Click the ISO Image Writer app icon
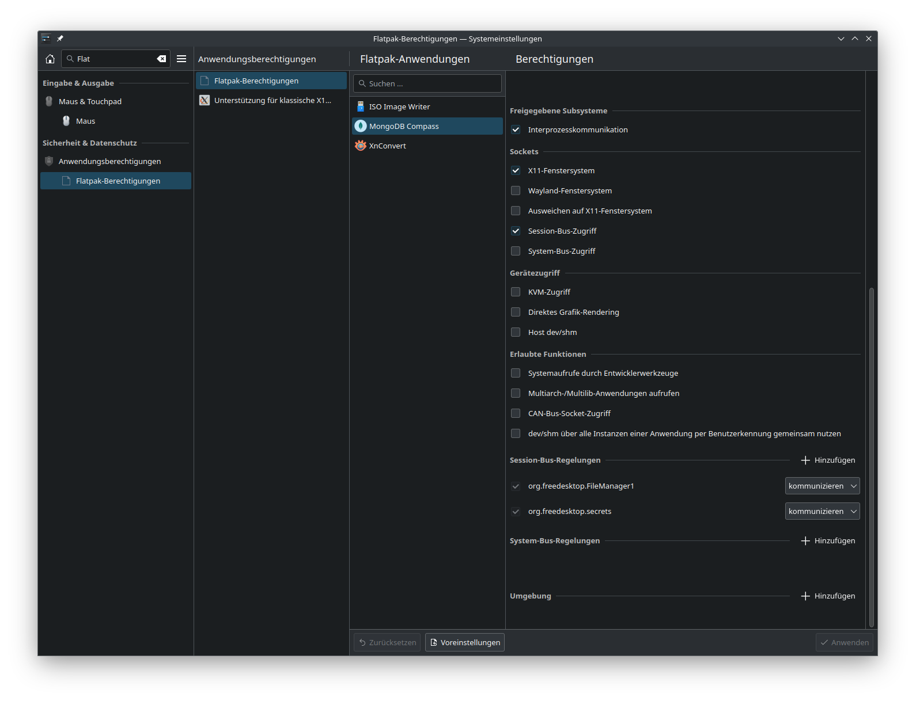The width and height of the screenshot is (916, 701). [361, 106]
